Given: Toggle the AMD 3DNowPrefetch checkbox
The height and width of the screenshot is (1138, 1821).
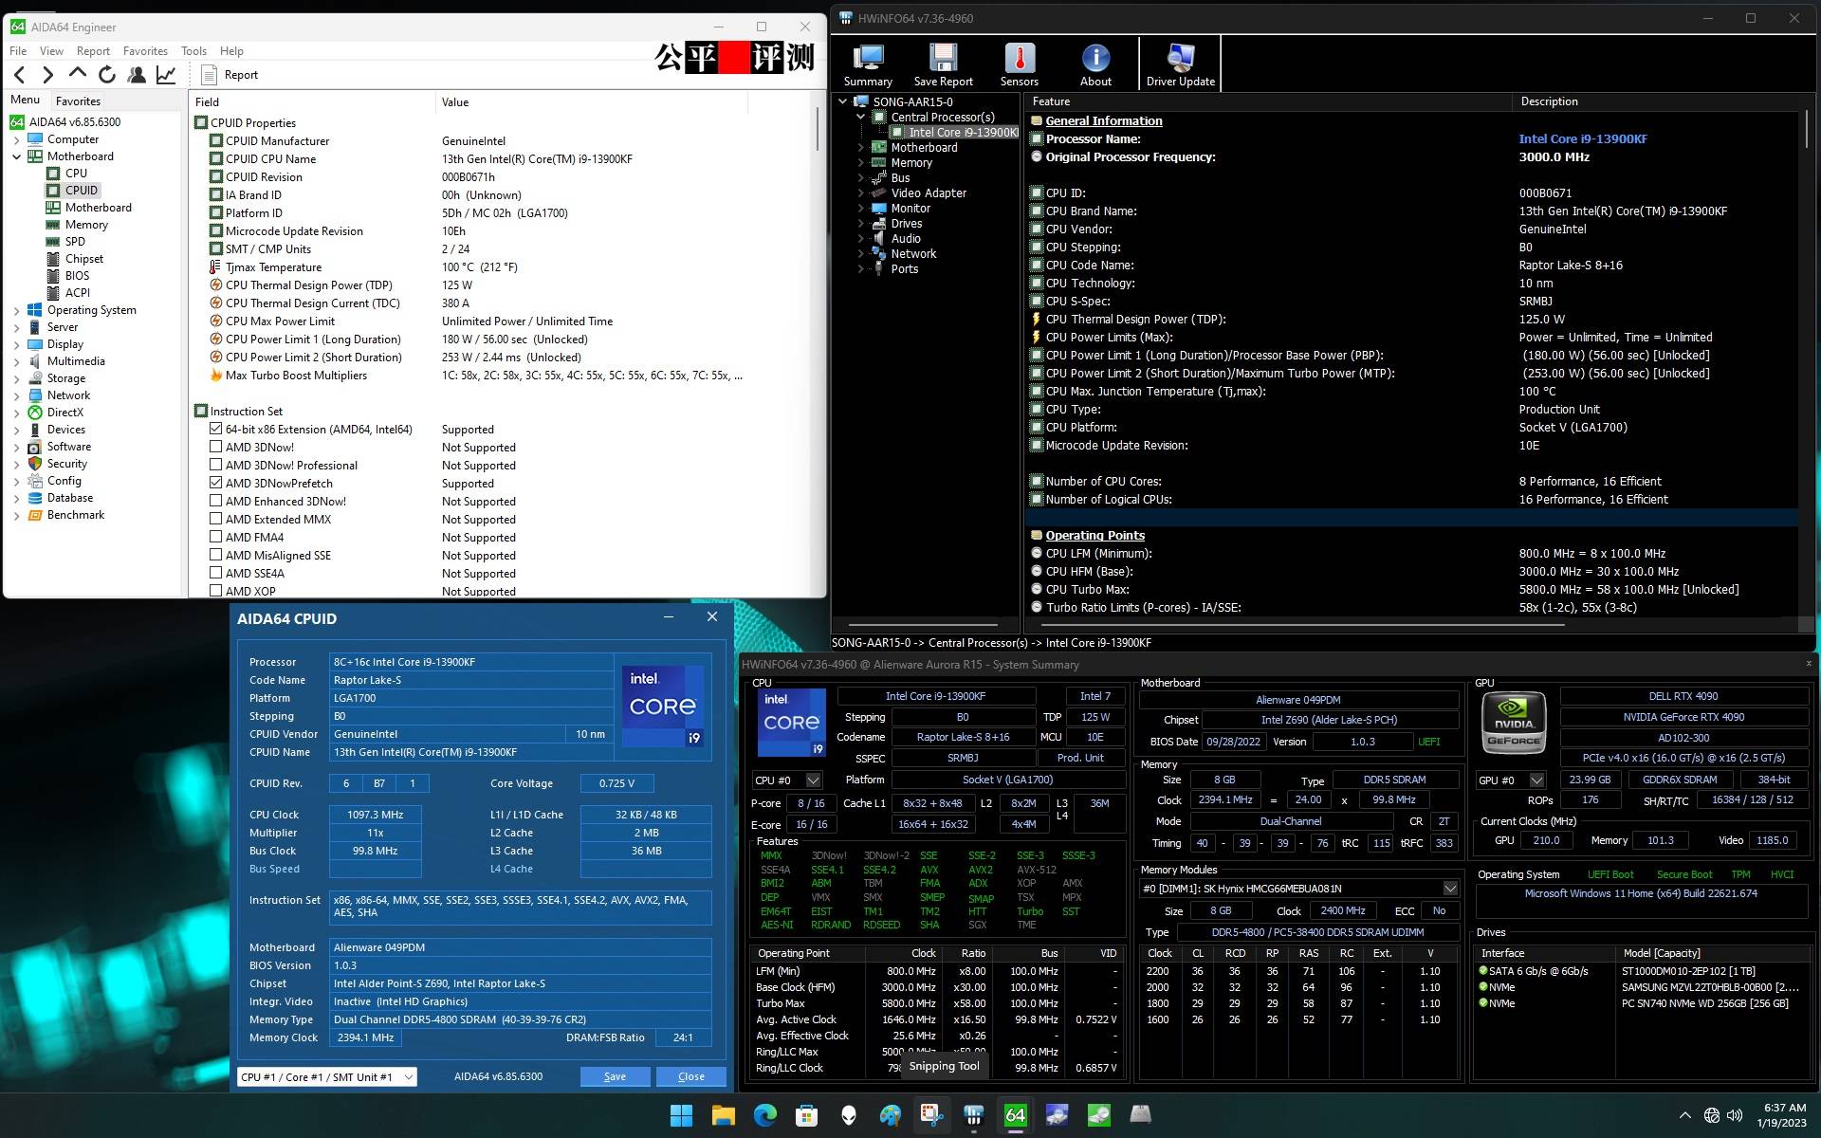Looking at the screenshot, I should point(218,483).
